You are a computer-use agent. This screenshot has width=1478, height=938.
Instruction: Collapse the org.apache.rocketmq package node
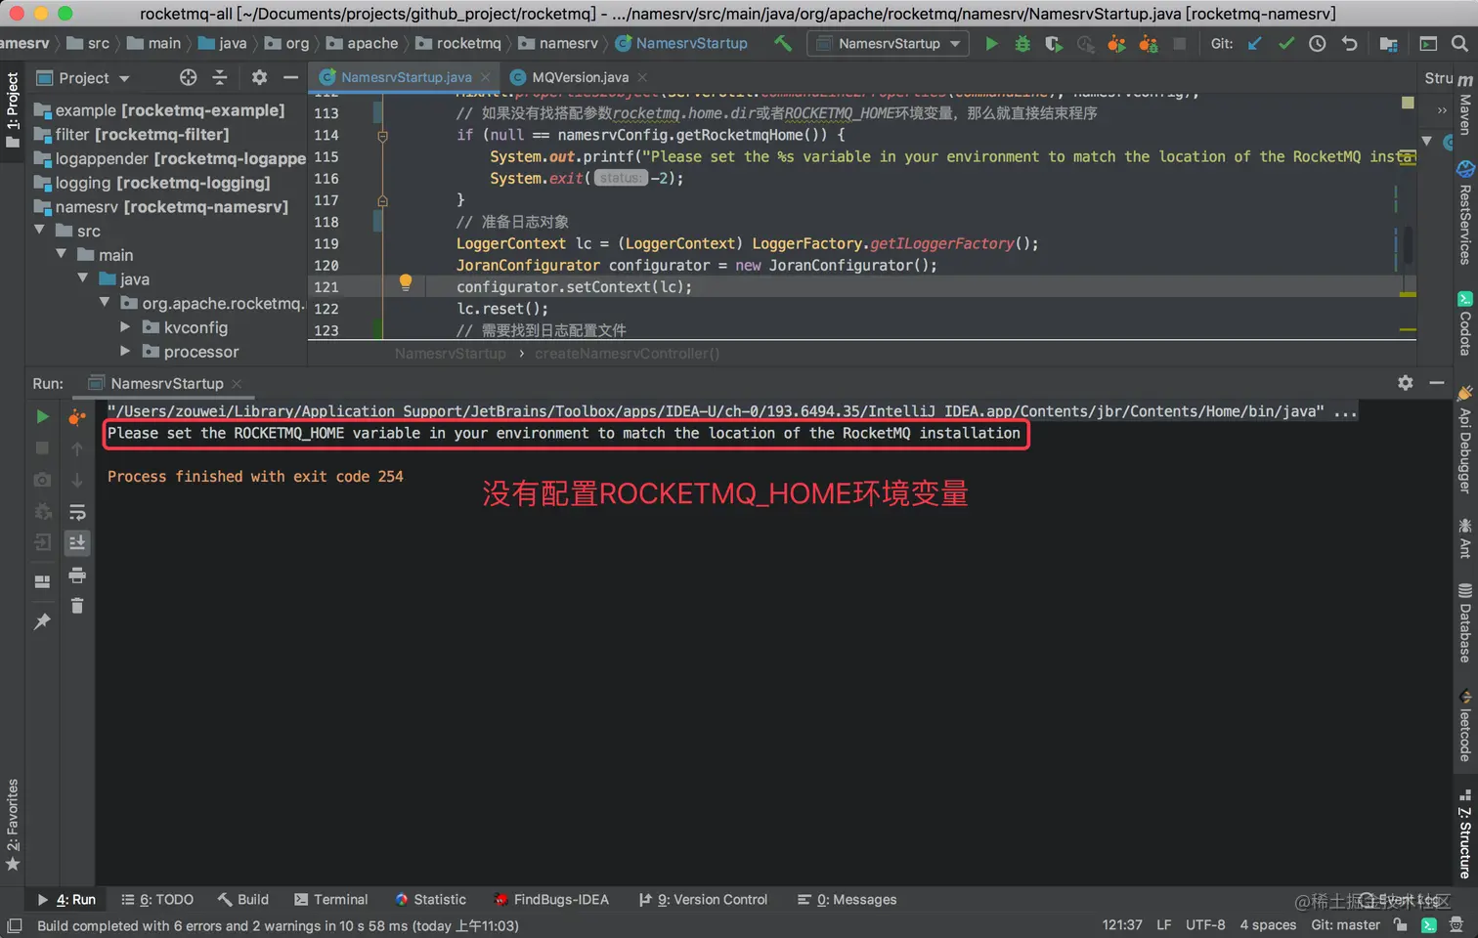[x=105, y=303]
